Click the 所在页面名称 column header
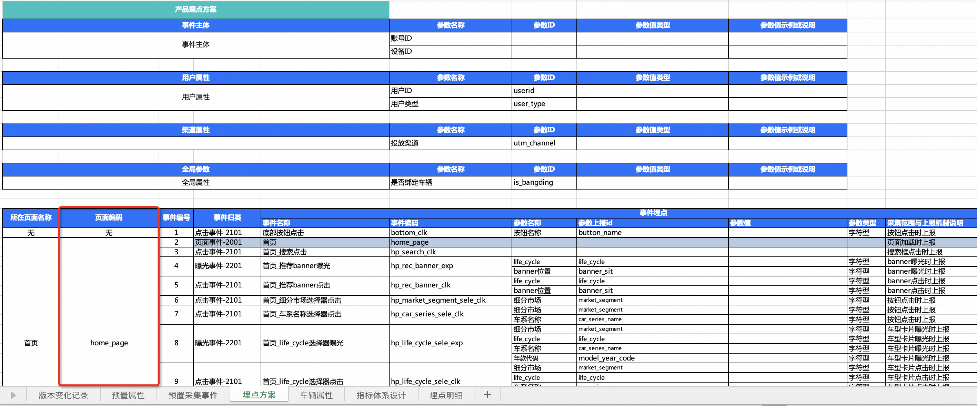 click(31, 218)
